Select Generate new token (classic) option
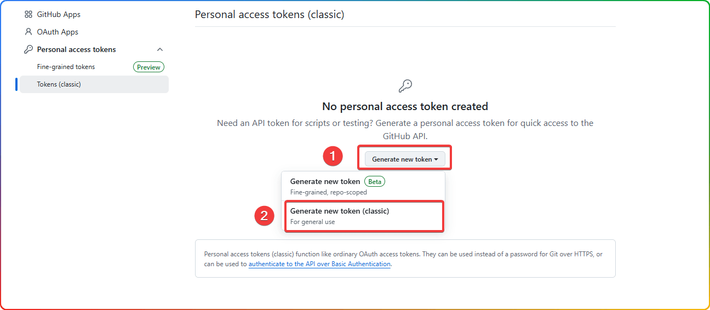The height and width of the screenshot is (310, 710). click(363, 216)
